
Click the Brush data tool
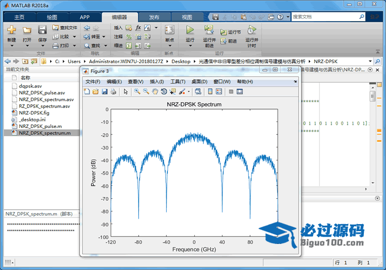pyautogui.click(x=182, y=92)
